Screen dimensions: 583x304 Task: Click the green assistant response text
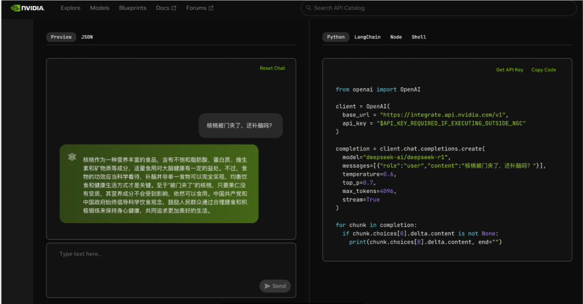[x=165, y=185]
